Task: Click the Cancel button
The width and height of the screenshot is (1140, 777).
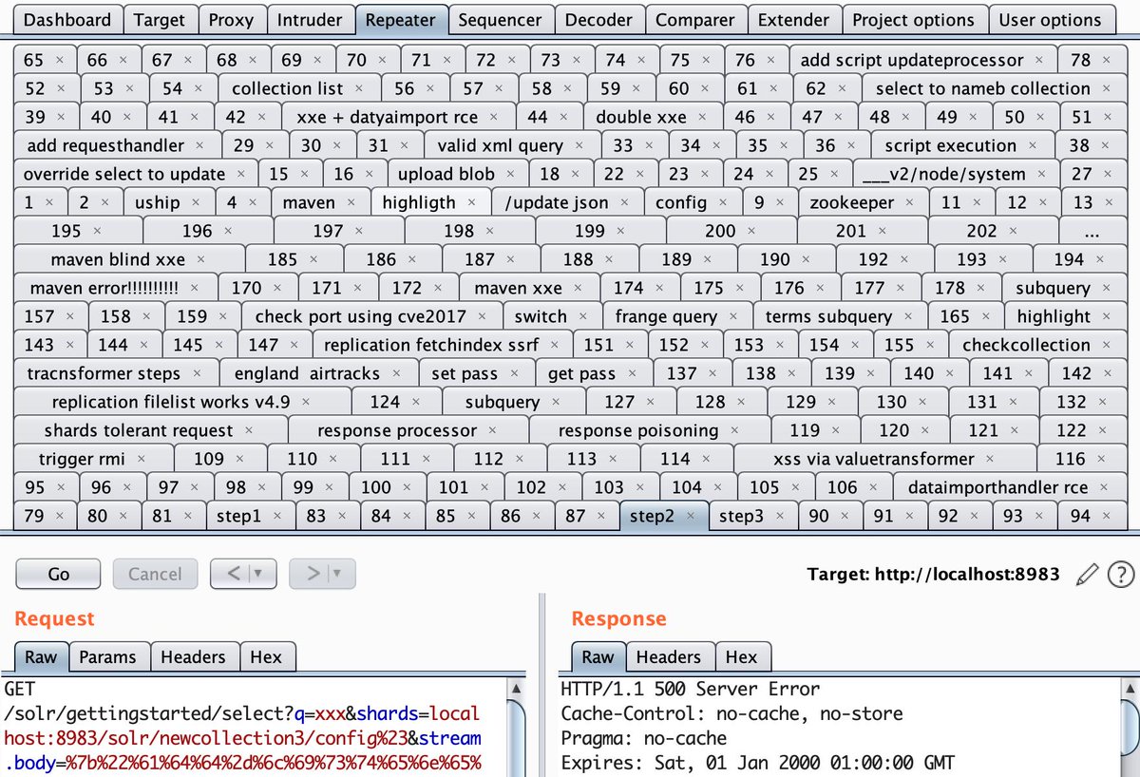Action: (x=155, y=574)
